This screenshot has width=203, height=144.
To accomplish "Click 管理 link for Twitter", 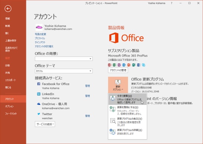I will 88,116.
